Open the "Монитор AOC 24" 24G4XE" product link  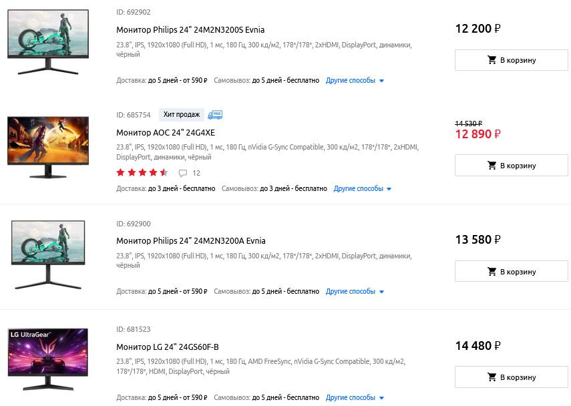pos(166,133)
